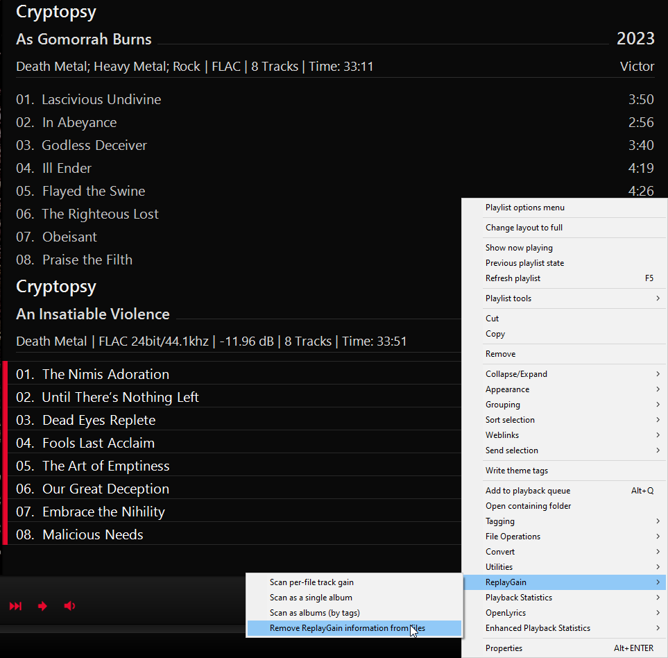Viewport: 668px width, 658px height.
Task: Select track 04. Ill Ender
Action: [x=335, y=169]
